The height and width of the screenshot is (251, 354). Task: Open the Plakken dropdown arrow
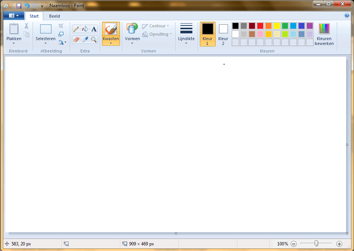14,43
